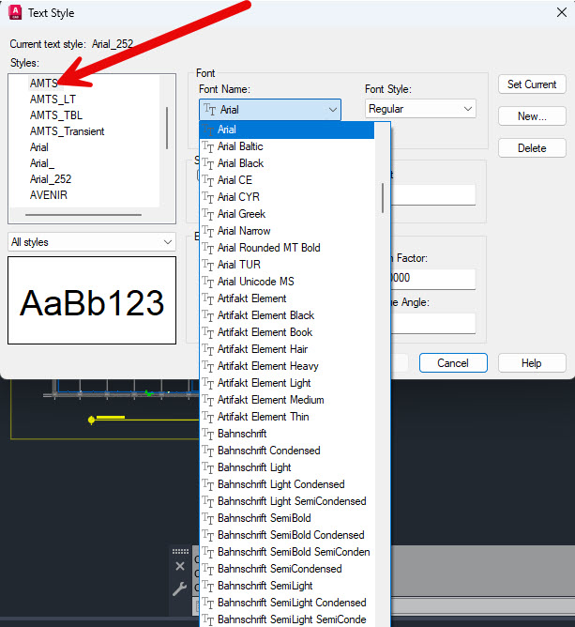Click the Set Current button

pyautogui.click(x=532, y=84)
